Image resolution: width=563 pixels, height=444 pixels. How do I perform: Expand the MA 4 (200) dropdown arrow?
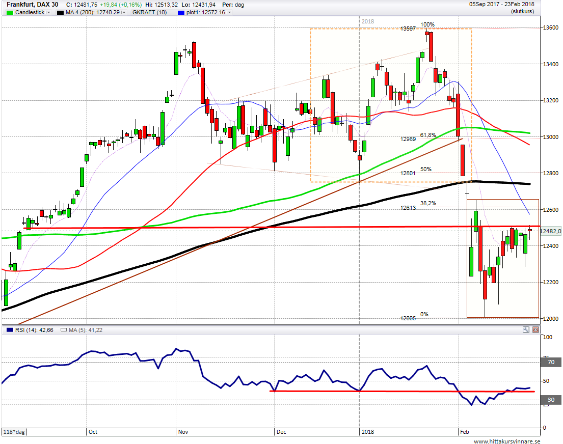[123, 13]
